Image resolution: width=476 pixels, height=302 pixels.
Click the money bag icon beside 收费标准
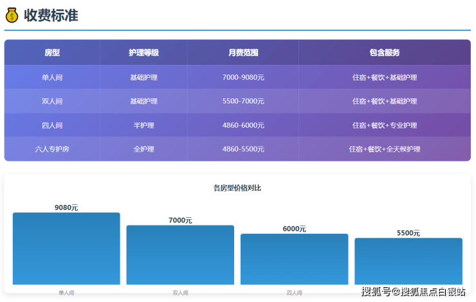point(12,15)
